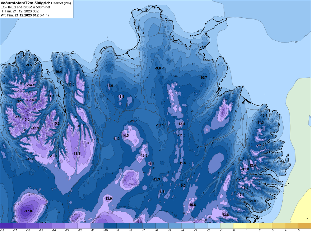Pick the legend color between -2 and -1
The height and width of the screenshot is (232, 311).
pos(214,226)
